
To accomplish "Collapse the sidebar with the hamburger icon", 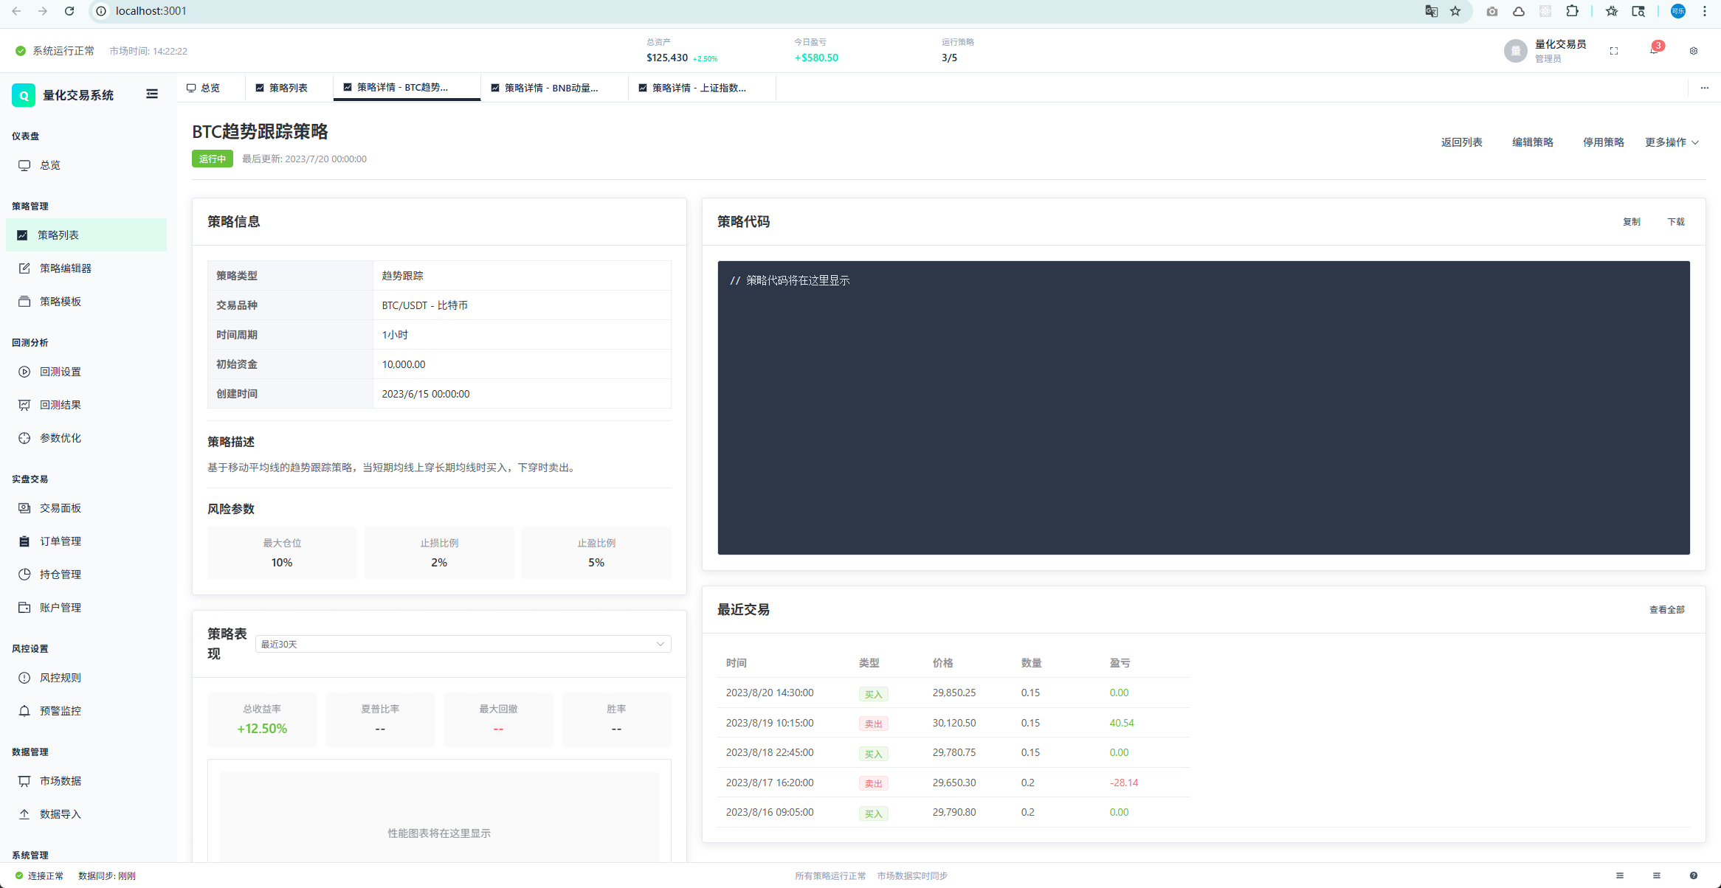I will click(x=152, y=94).
